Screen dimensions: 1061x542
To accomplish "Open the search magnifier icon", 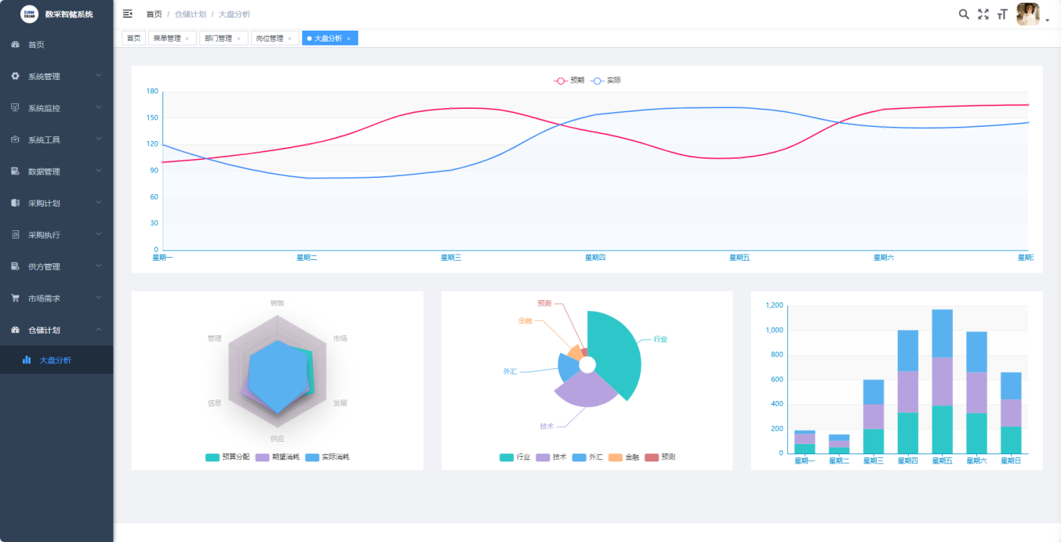I will click(964, 14).
